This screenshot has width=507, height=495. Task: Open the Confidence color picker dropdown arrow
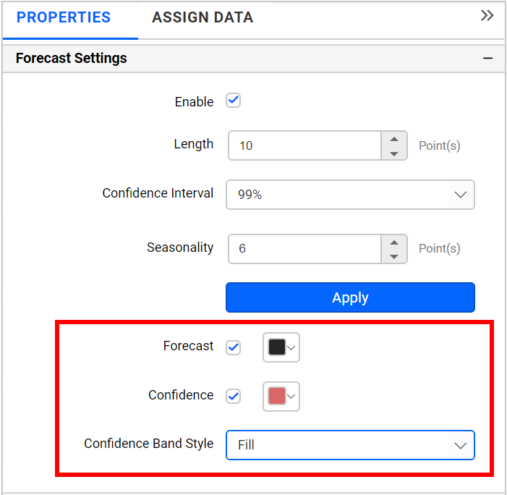click(291, 396)
